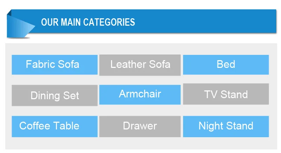Screen dimensions: 281x153
Task: View Drawer product listings
Action: (x=140, y=126)
